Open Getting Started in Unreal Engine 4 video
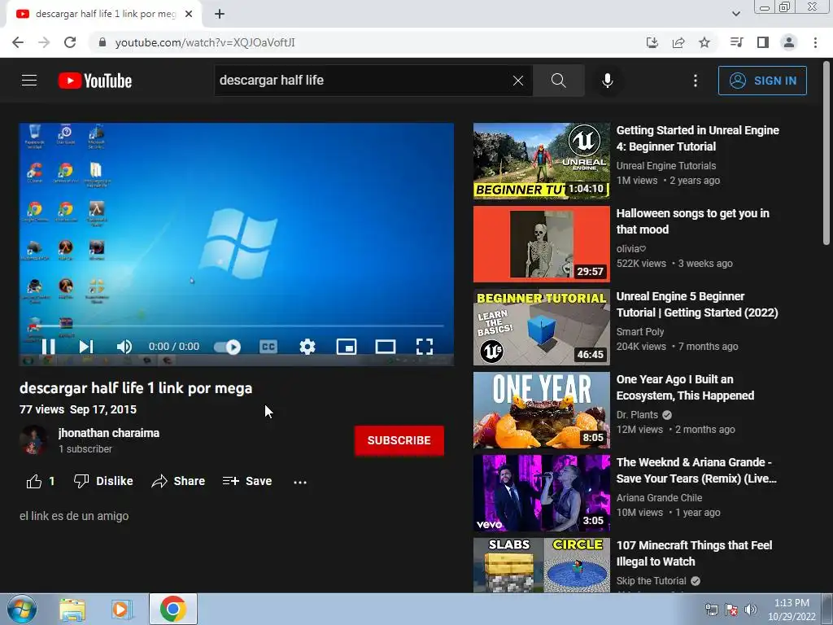The width and height of the screenshot is (833, 625). (697, 138)
